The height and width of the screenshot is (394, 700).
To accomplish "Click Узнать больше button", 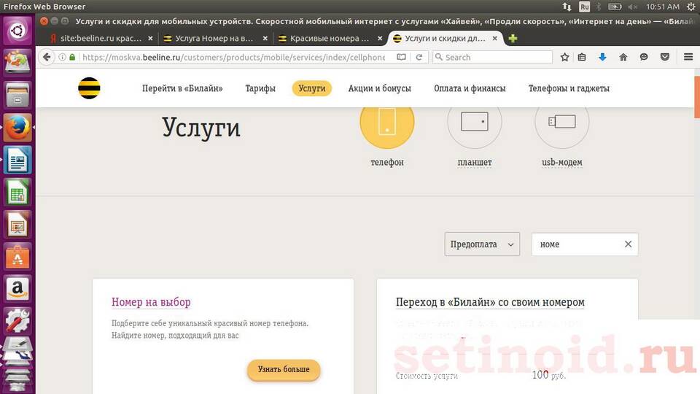I will coord(284,369).
